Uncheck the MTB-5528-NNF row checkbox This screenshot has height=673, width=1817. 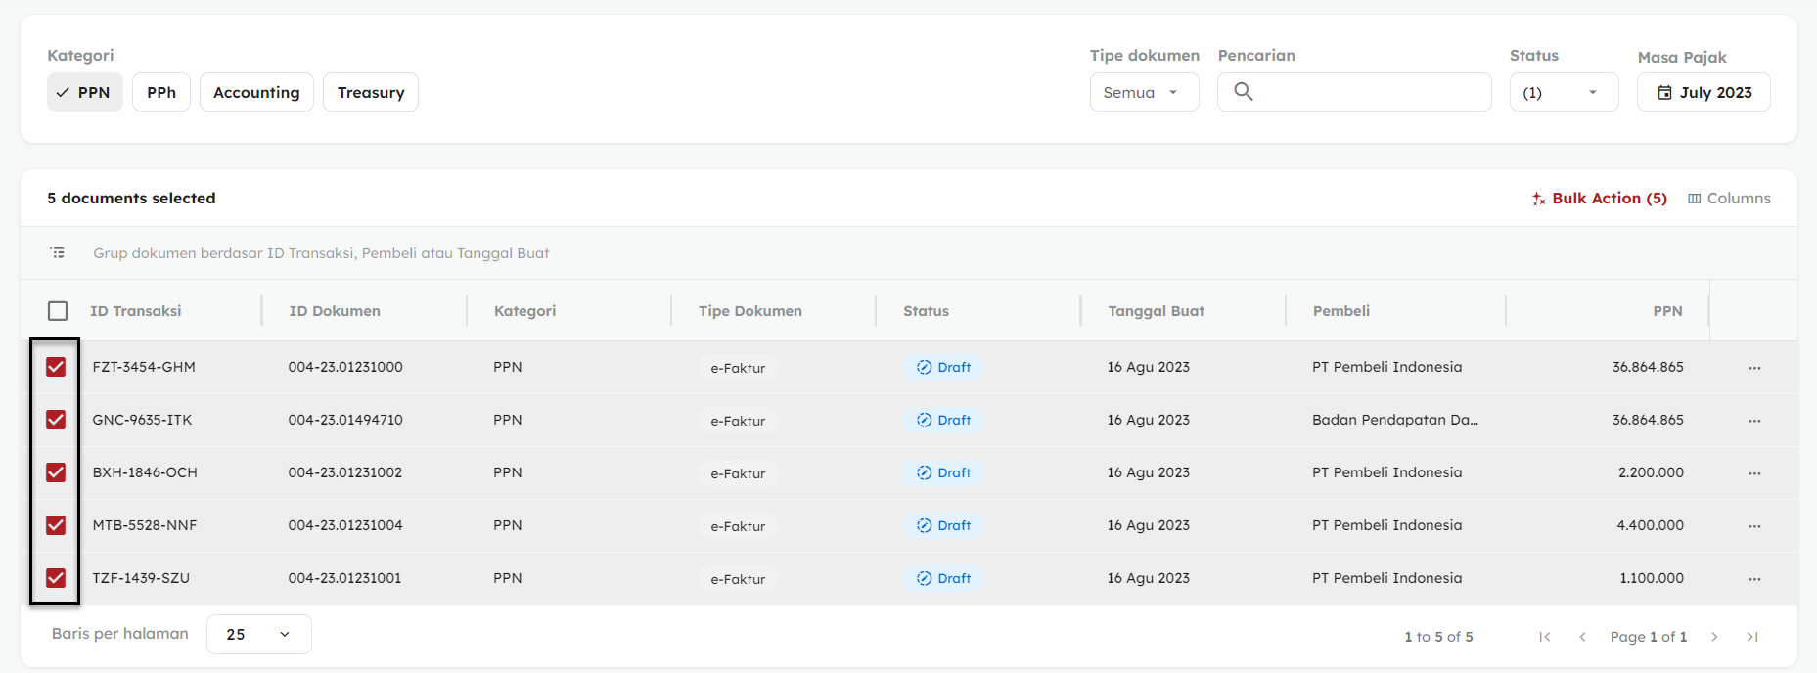pyautogui.click(x=56, y=525)
